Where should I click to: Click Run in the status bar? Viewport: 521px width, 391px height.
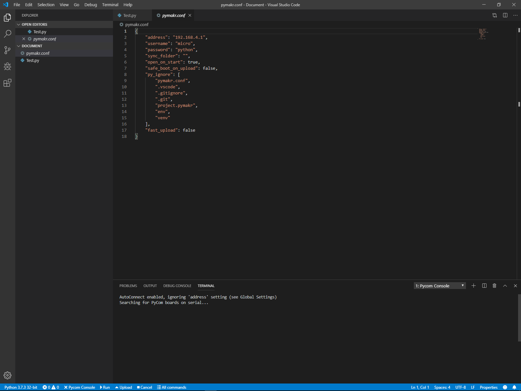105,387
